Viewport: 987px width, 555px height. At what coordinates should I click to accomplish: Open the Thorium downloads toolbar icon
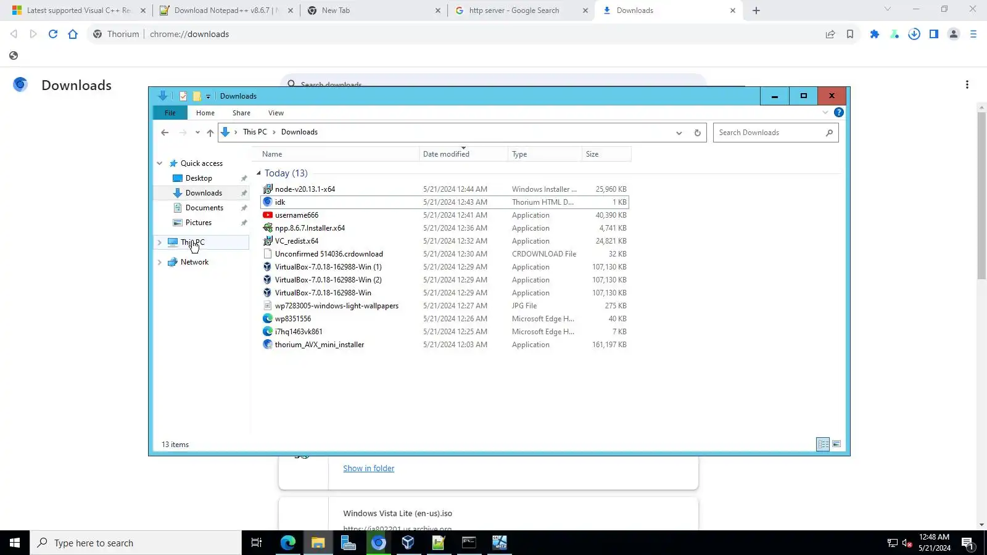[914, 34]
